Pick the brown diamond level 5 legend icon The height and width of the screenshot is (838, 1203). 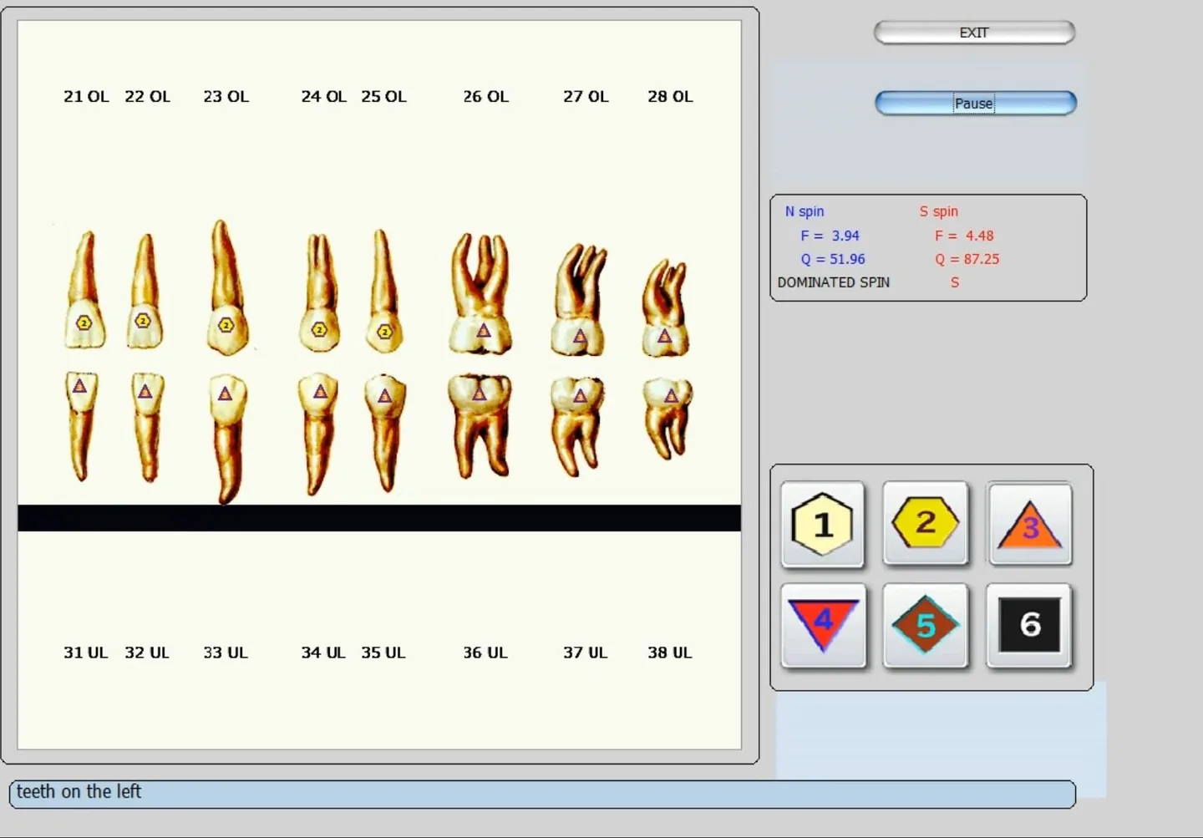click(x=926, y=625)
